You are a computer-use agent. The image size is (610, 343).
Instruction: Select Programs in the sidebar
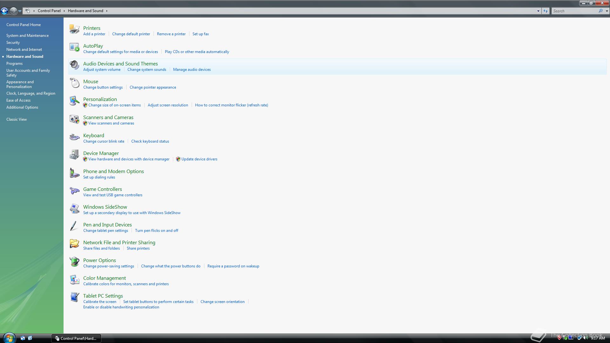tap(14, 64)
